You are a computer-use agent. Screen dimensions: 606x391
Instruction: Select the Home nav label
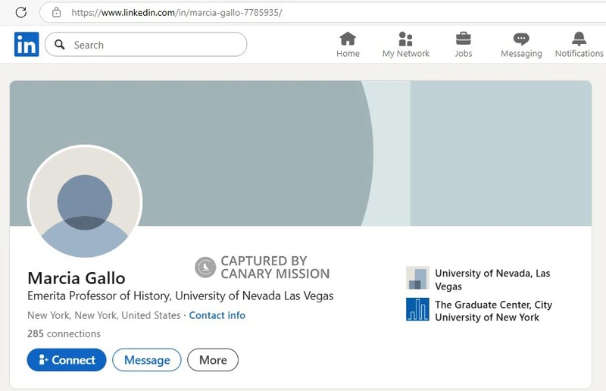[348, 53]
